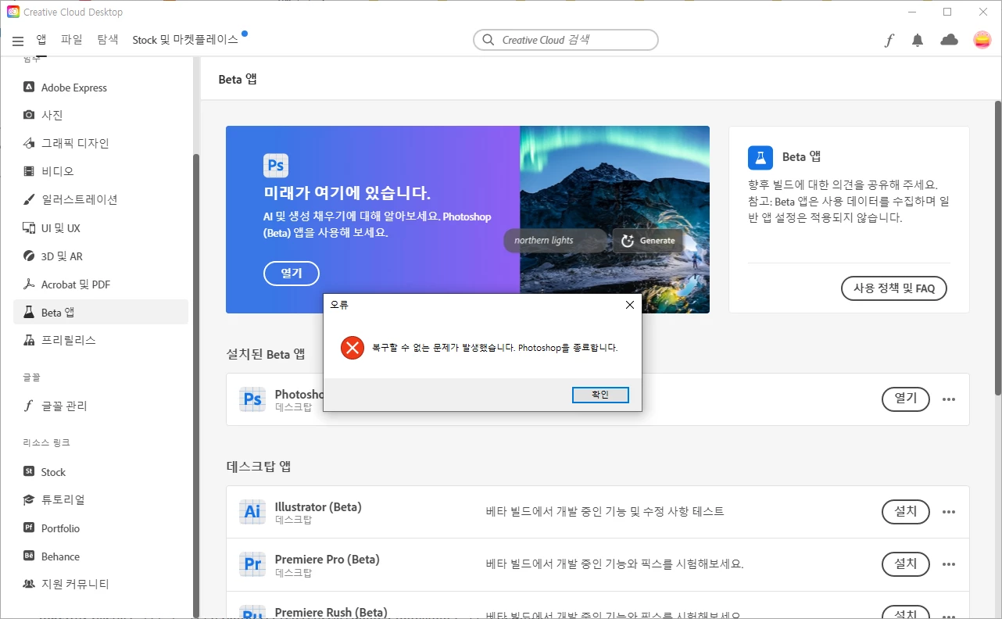Open the account profile avatar

pos(982,40)
